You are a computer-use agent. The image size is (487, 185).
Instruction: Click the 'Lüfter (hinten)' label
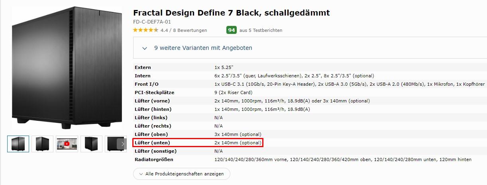(153, 109)
